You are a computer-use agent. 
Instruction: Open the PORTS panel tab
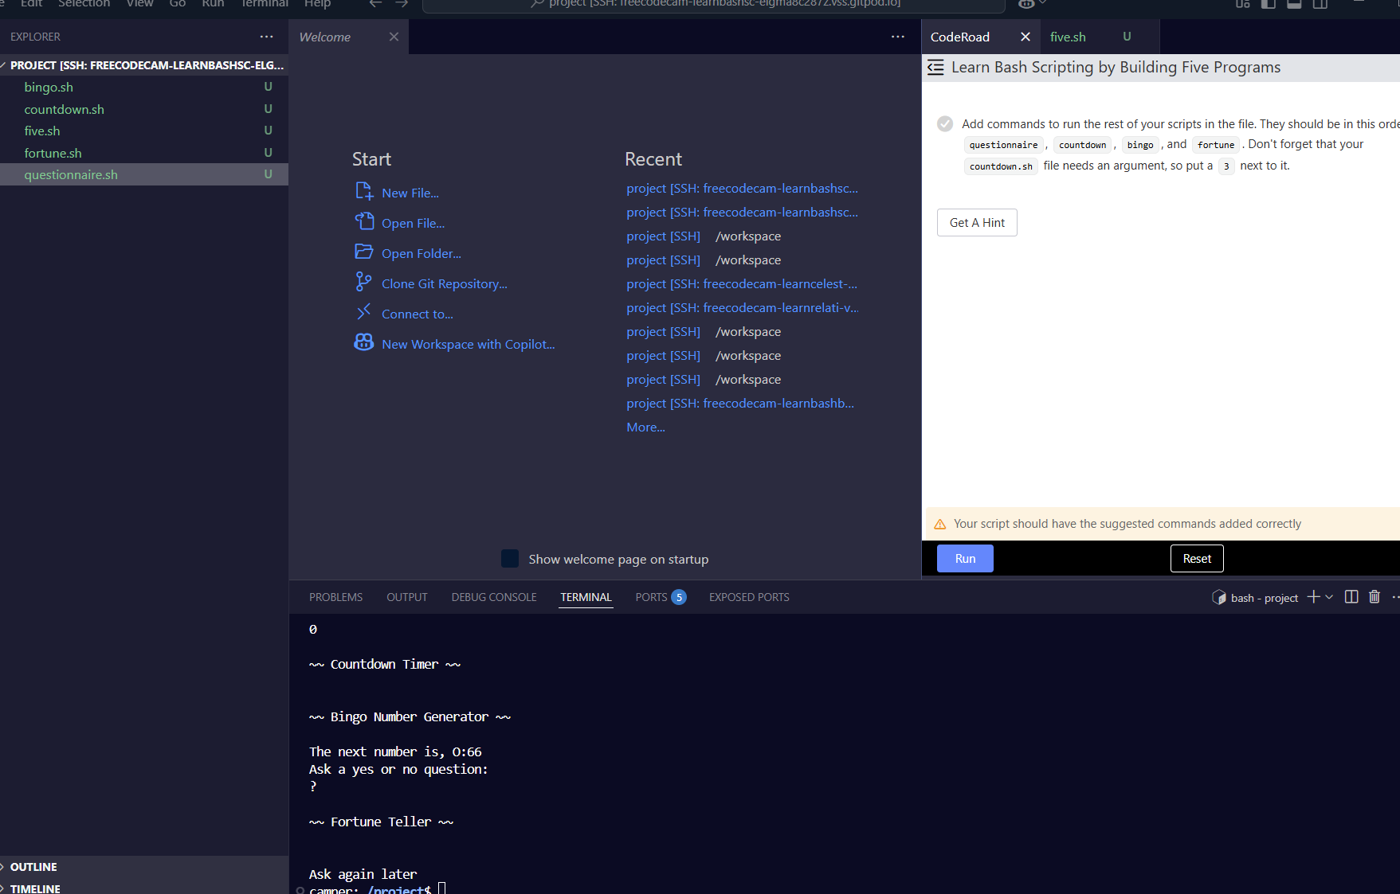(x=651, y=597)
